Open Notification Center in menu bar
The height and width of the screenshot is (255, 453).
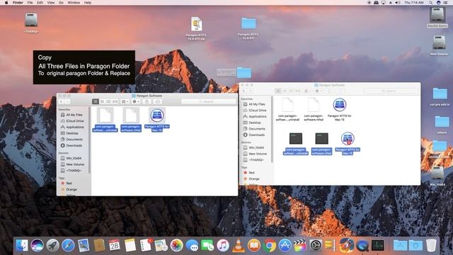click(446, 3)
